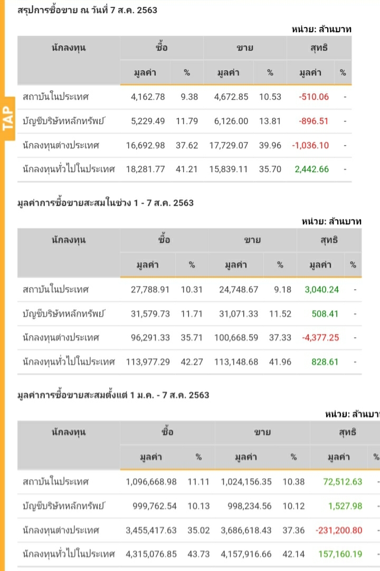
Task: Click the heading for 7 ส.ค. 2563 summary
Action: [x=87, y=10]
